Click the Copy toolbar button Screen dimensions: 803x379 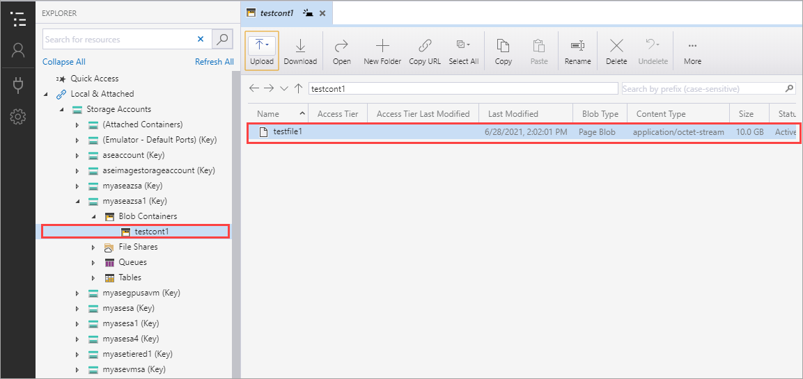[x=503, y=51]
